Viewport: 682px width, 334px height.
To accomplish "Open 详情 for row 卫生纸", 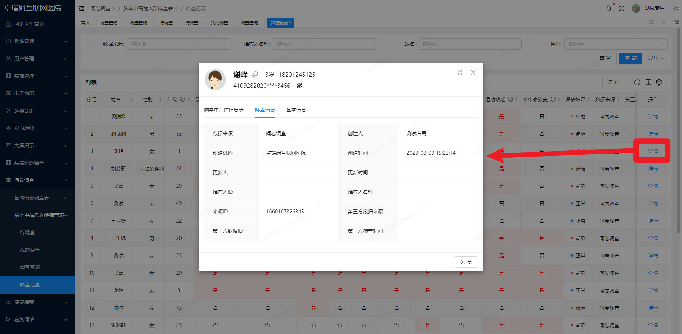I will [x=653, y=238].
